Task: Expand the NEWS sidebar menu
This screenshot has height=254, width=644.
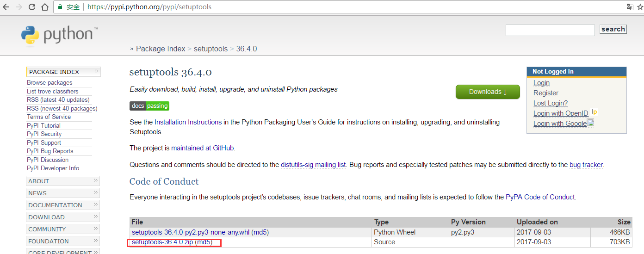Action: 63,193
